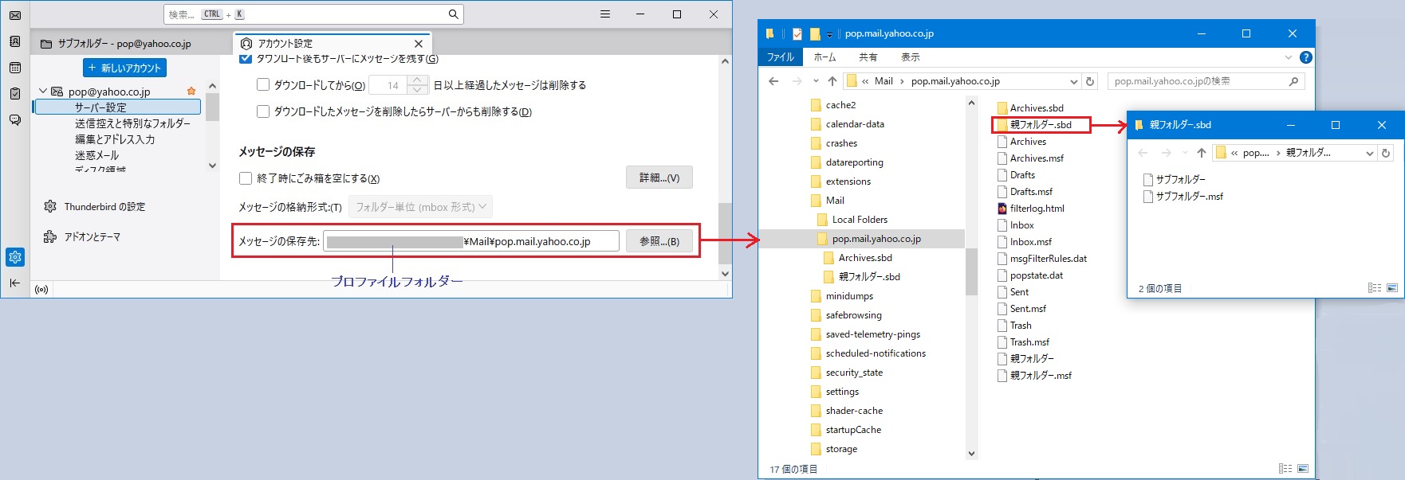Viewport: 1405px width, 480px height.
Task: Click the Settings gear icon in sidebar
Action: click(14, 257)
